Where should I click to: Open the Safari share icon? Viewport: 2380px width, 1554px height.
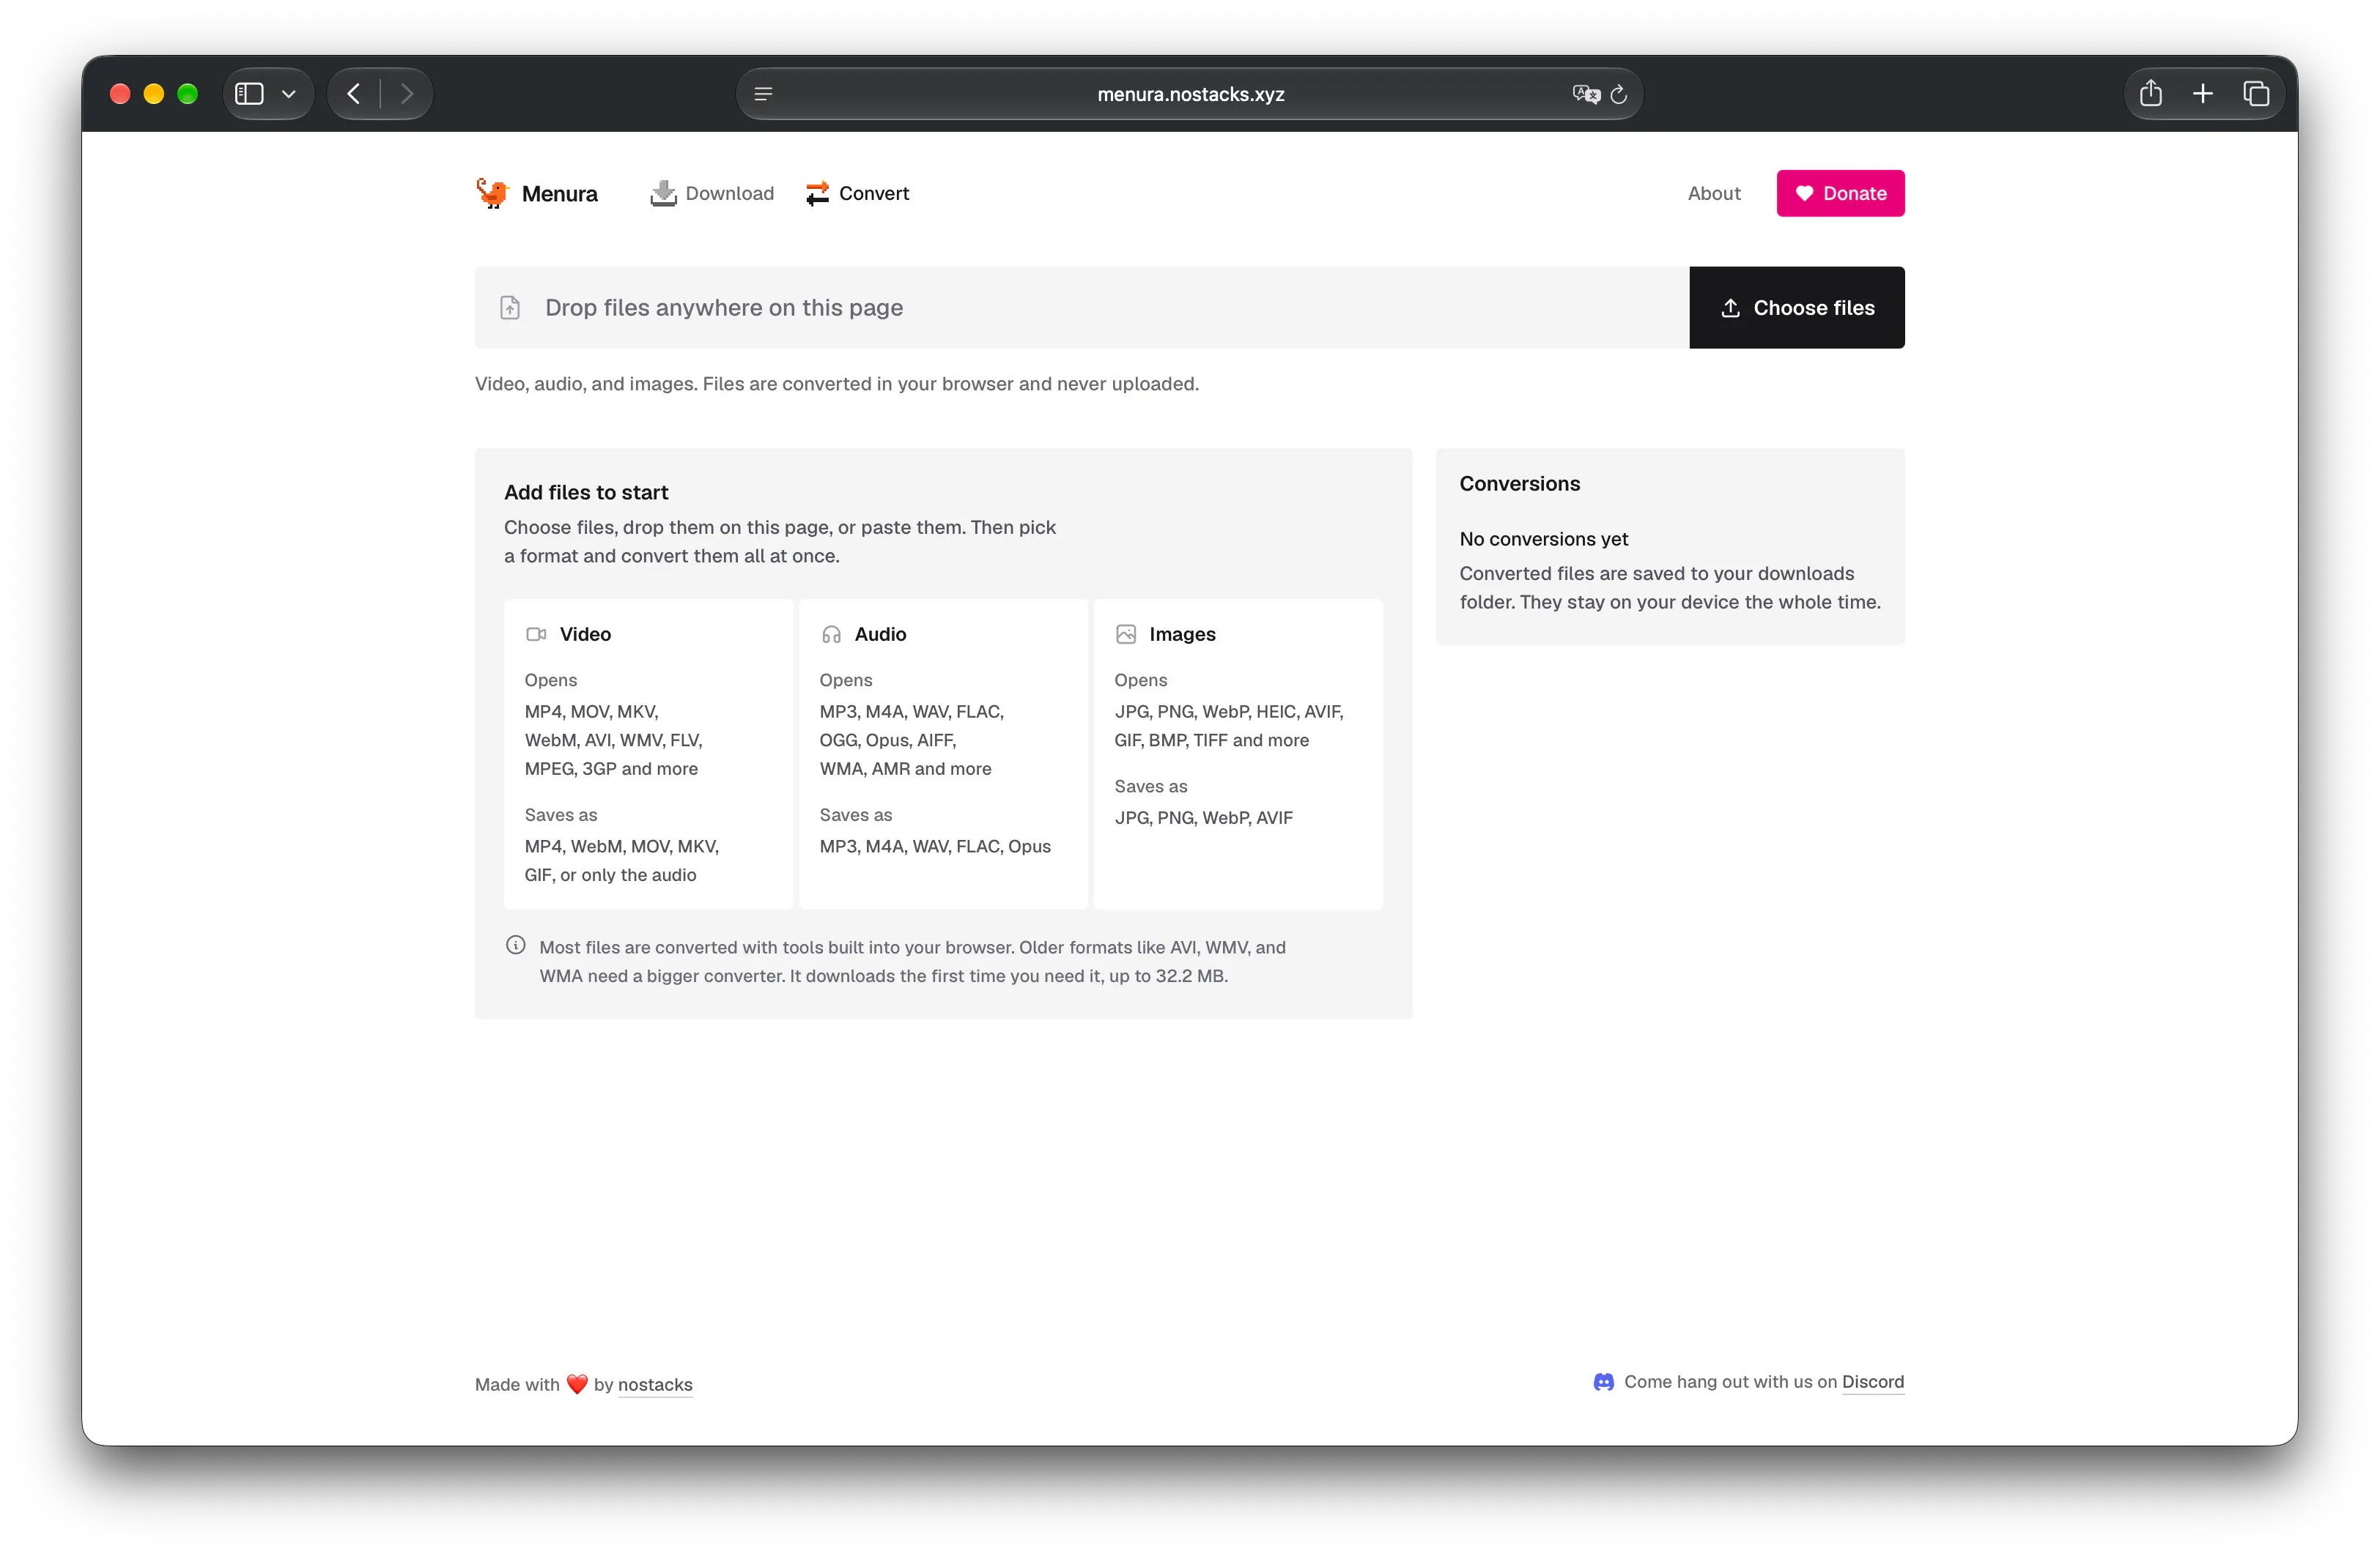(2151, 93)
